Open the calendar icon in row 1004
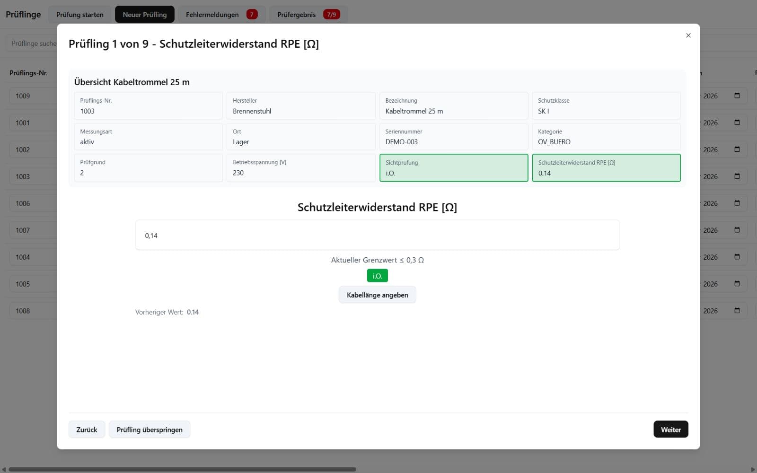 click(737, 257)
